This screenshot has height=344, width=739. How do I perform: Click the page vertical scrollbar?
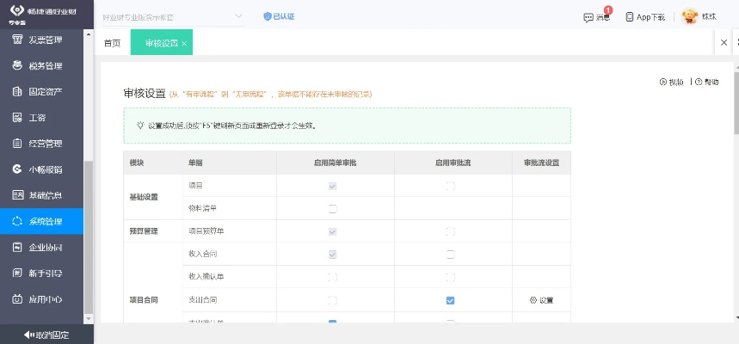(736, 112)
